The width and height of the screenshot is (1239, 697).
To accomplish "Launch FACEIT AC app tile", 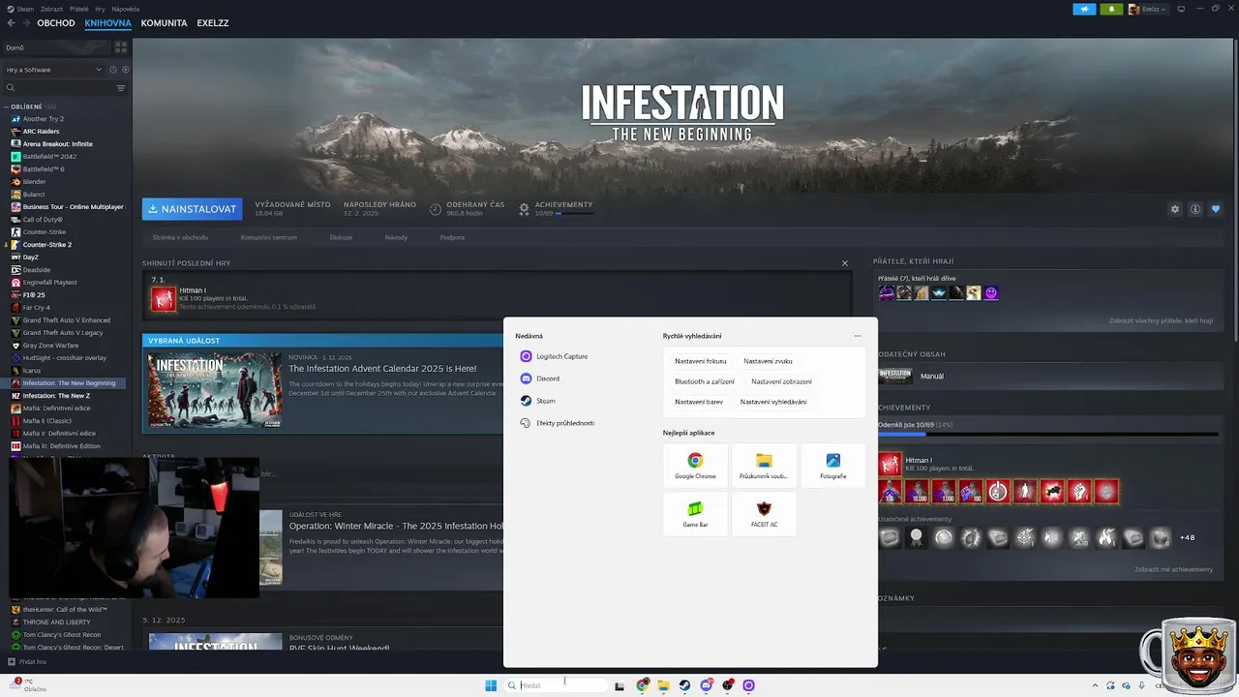I will click(764, 513).
